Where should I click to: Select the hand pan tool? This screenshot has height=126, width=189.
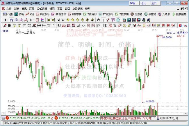[98, 20]
